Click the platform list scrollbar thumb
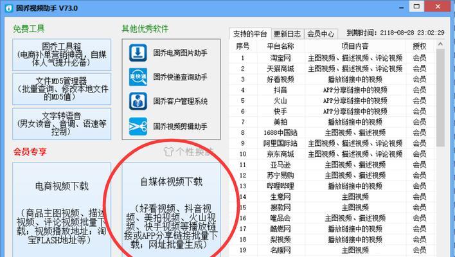 [x=440, y=98]
